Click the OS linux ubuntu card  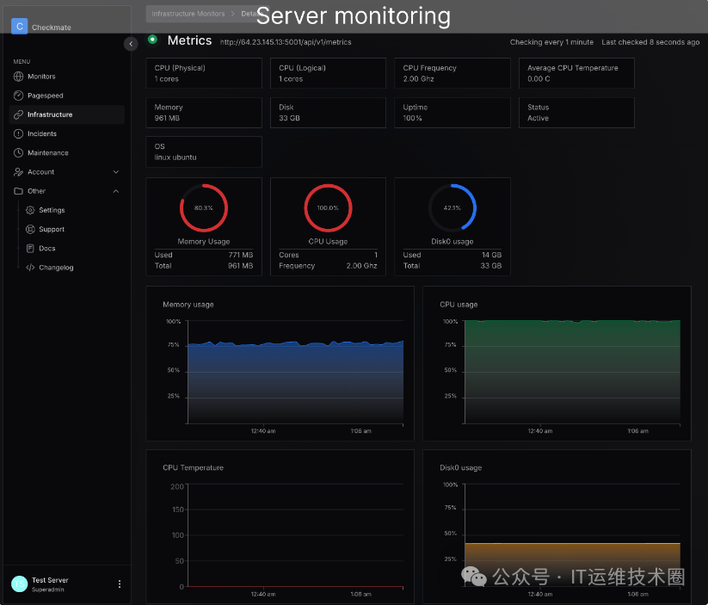pyautogui.click(x=204, y=151)
